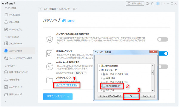179x107 pixels.
Task: Collapse the コンピューター tree node
Action: (100, 70)
